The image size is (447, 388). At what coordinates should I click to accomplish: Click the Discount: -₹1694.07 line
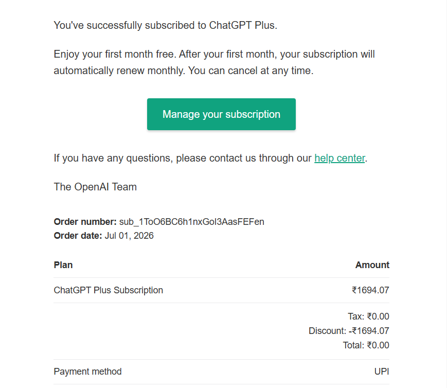click(349, 331)
